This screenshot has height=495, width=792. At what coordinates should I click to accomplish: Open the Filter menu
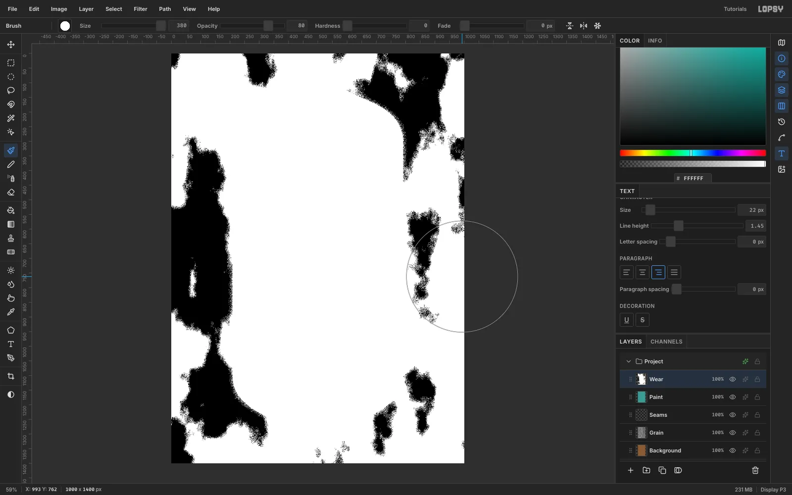141,9
